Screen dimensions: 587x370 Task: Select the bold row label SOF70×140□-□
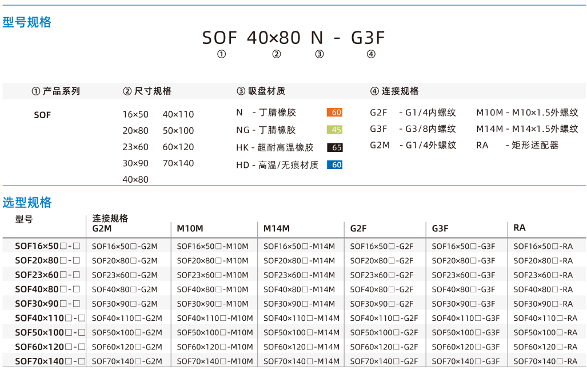coord(50,361)
